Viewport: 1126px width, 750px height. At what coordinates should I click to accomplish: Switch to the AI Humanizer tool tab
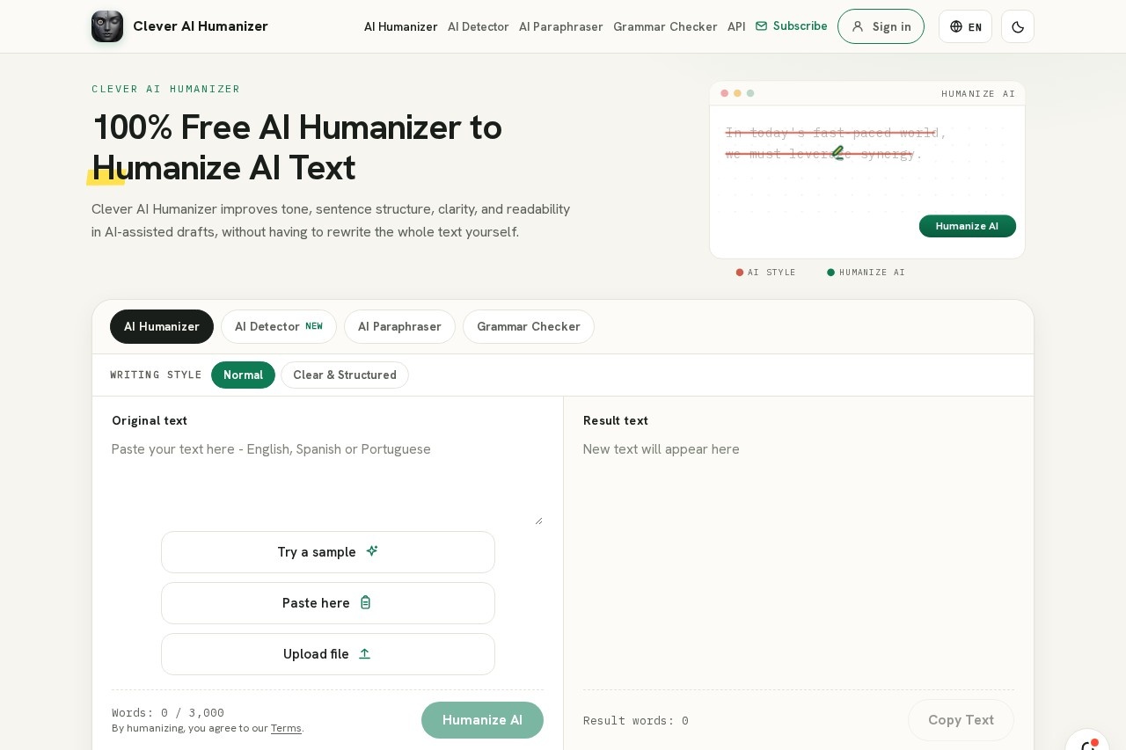click(x=162, y=326)
